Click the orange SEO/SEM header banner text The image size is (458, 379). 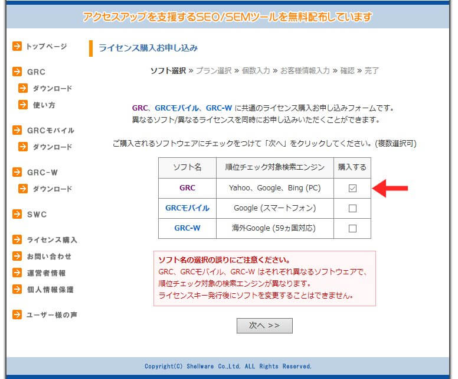(227, 17)
